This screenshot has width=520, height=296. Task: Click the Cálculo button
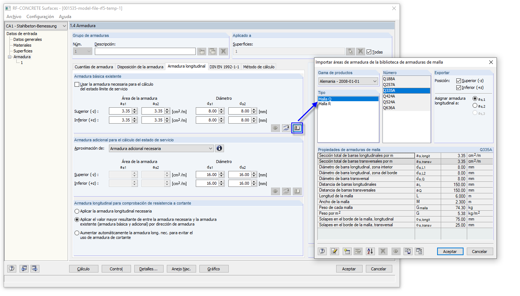tap(83, 269)
